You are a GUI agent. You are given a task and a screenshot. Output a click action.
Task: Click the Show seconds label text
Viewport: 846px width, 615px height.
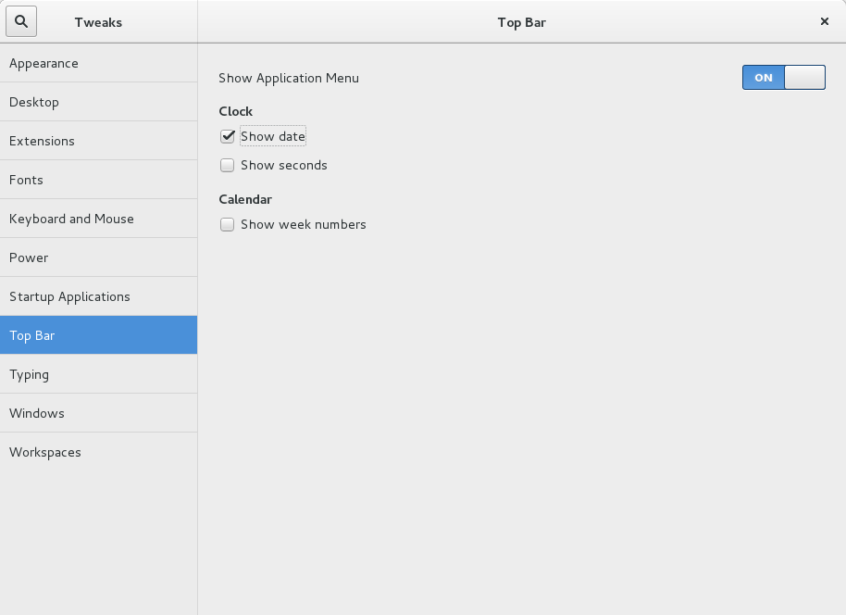pyautogui.click(x=284, y=165)
